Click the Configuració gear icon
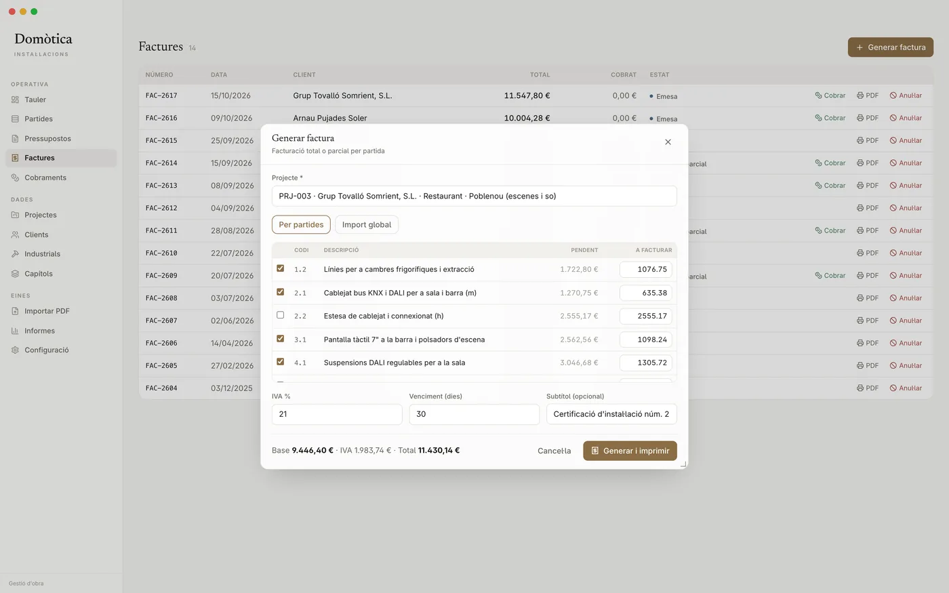 (x=15, y=350)
